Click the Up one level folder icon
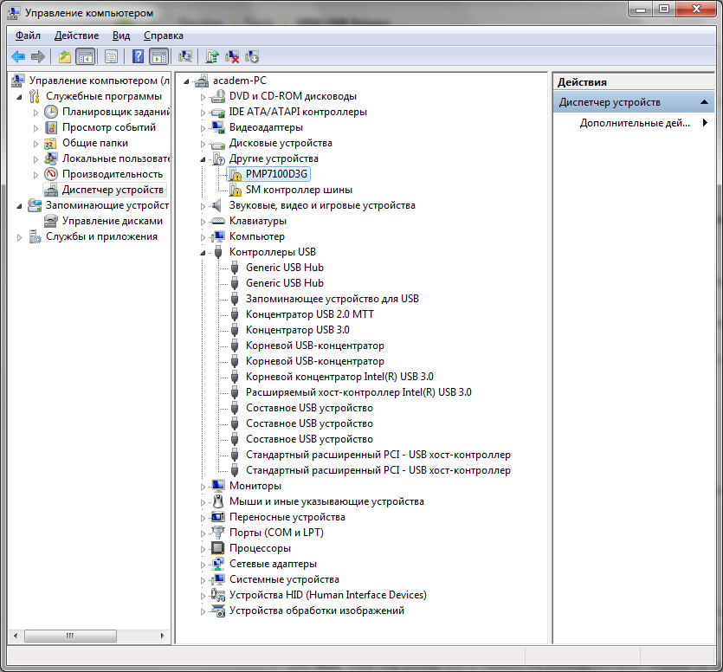Image resolution: width=723 pixels, height=672 pixels. pos(65,57)
